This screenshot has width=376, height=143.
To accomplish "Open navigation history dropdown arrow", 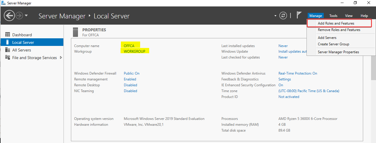I will [x=26, y=15].
